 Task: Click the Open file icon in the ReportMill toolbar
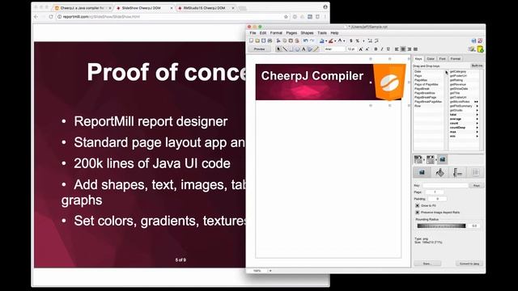257,40
